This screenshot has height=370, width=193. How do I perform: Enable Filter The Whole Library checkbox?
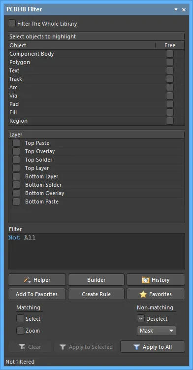[x=12, y=24]
